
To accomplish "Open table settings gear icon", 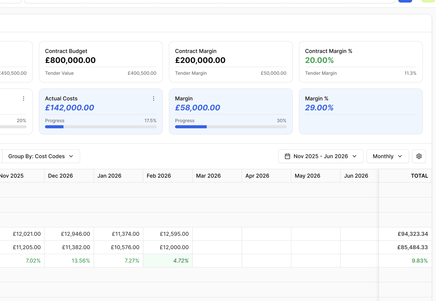I will pyautogui.click(x=419, y=156).
